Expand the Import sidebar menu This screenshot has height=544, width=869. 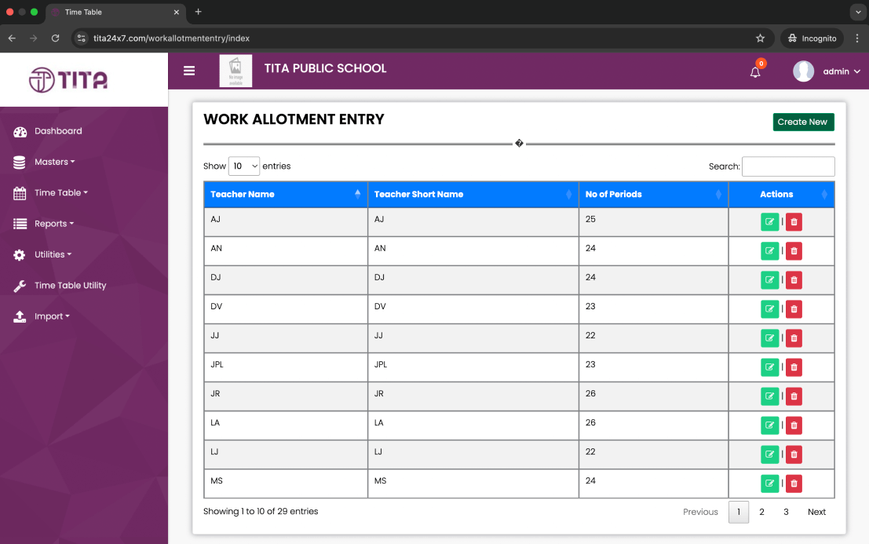pos(52,316)
